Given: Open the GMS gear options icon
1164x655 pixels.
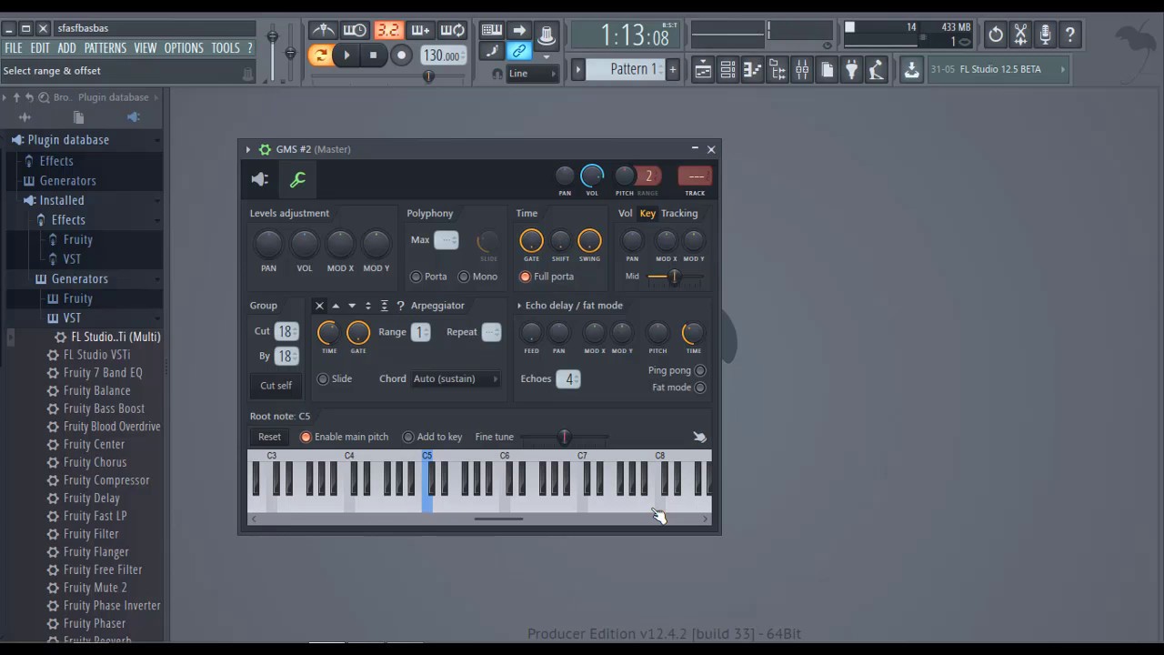Looking at the screenshot, I should coord(265,149).
